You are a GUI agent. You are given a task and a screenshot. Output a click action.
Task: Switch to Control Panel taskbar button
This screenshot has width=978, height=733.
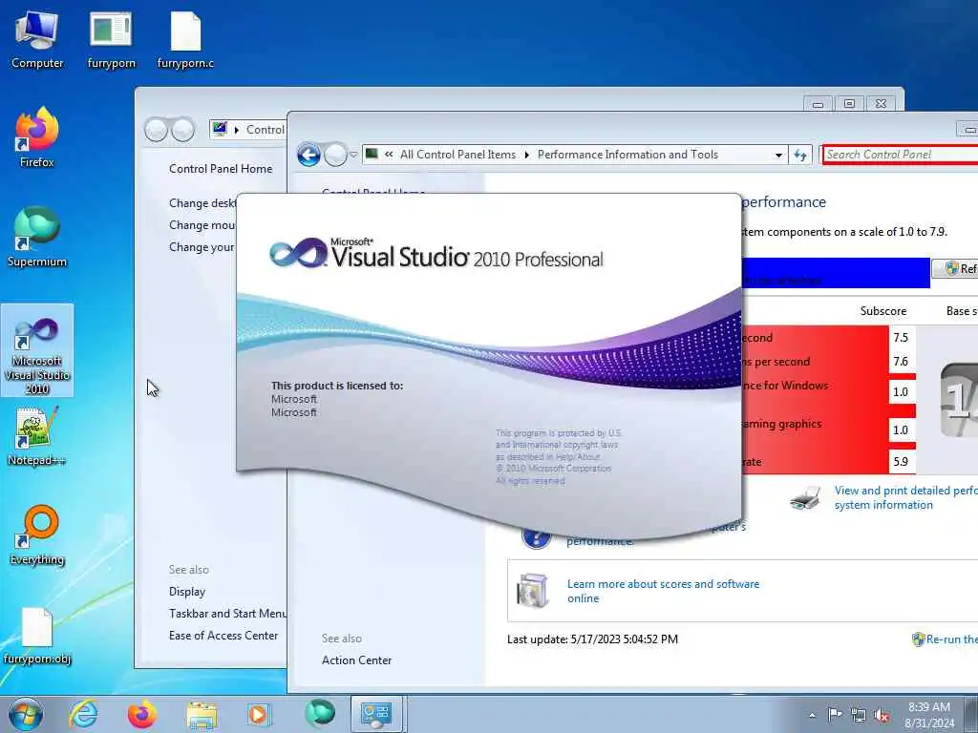376,714
